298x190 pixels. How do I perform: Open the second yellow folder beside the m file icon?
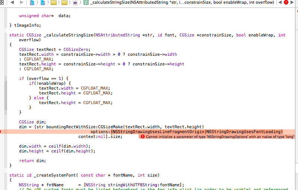64,3
